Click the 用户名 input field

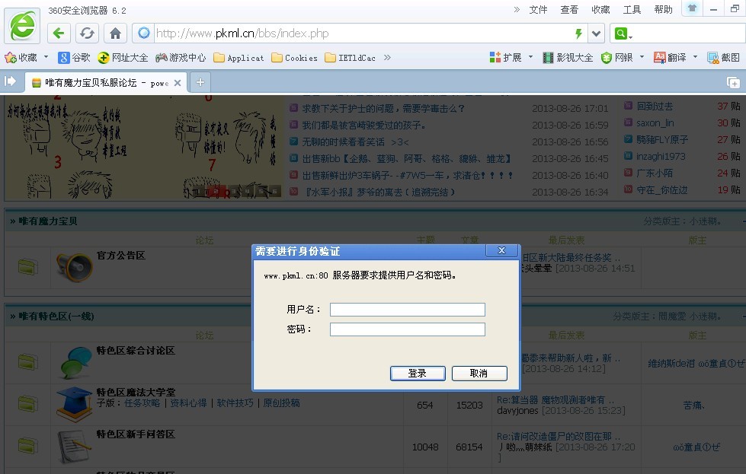pos(407,310)
